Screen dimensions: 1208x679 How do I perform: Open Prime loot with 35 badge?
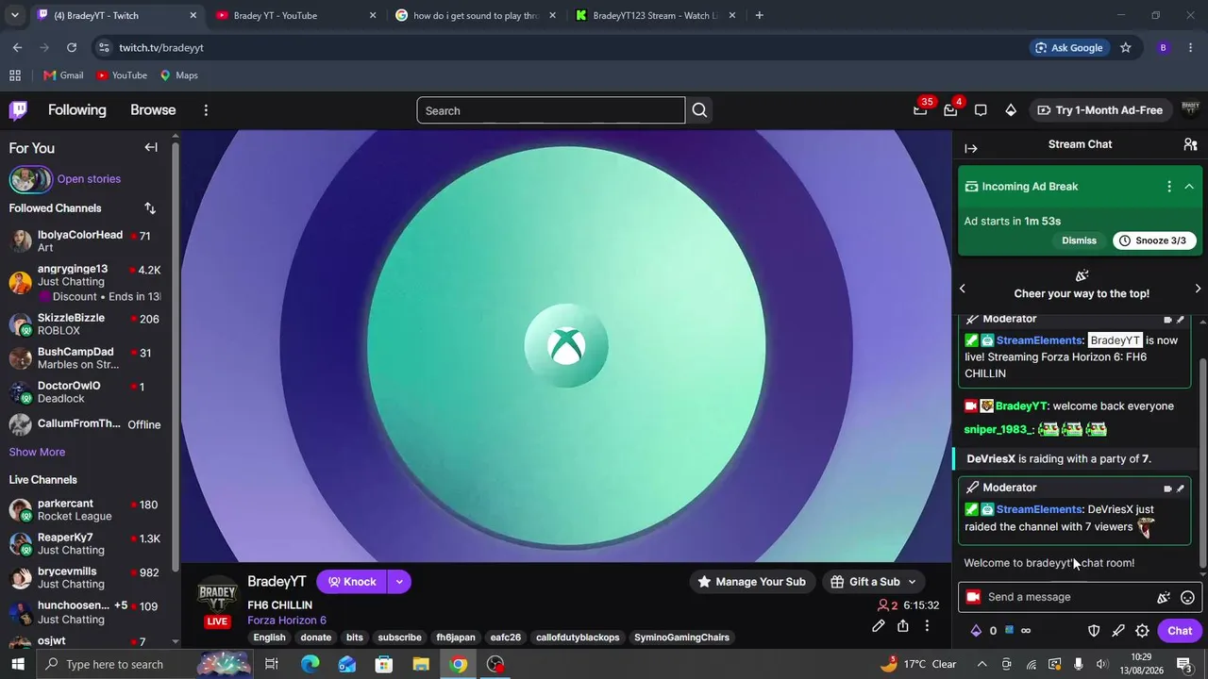point(920,110)
